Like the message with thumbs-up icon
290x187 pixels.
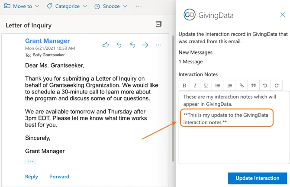[106, 45]
